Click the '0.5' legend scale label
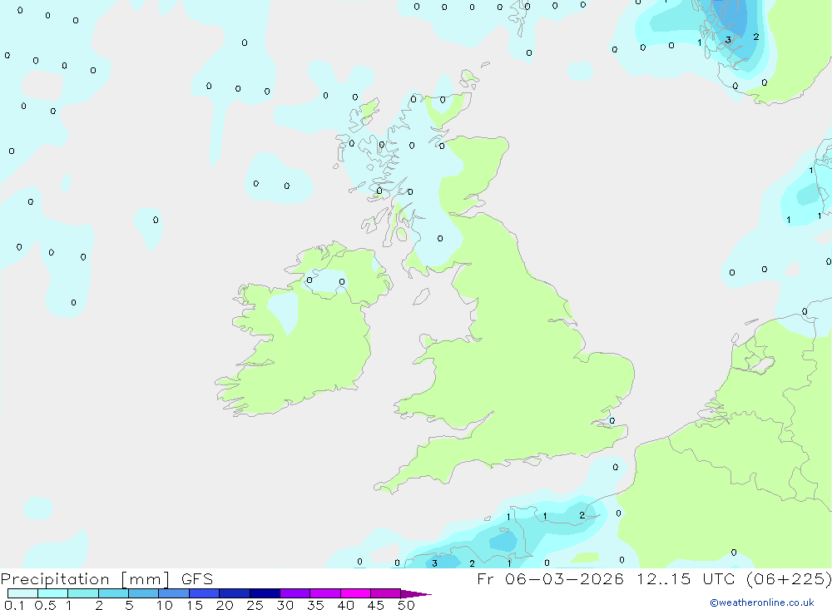The height and width of the screenshot is (610, 832). pos(45,605)
